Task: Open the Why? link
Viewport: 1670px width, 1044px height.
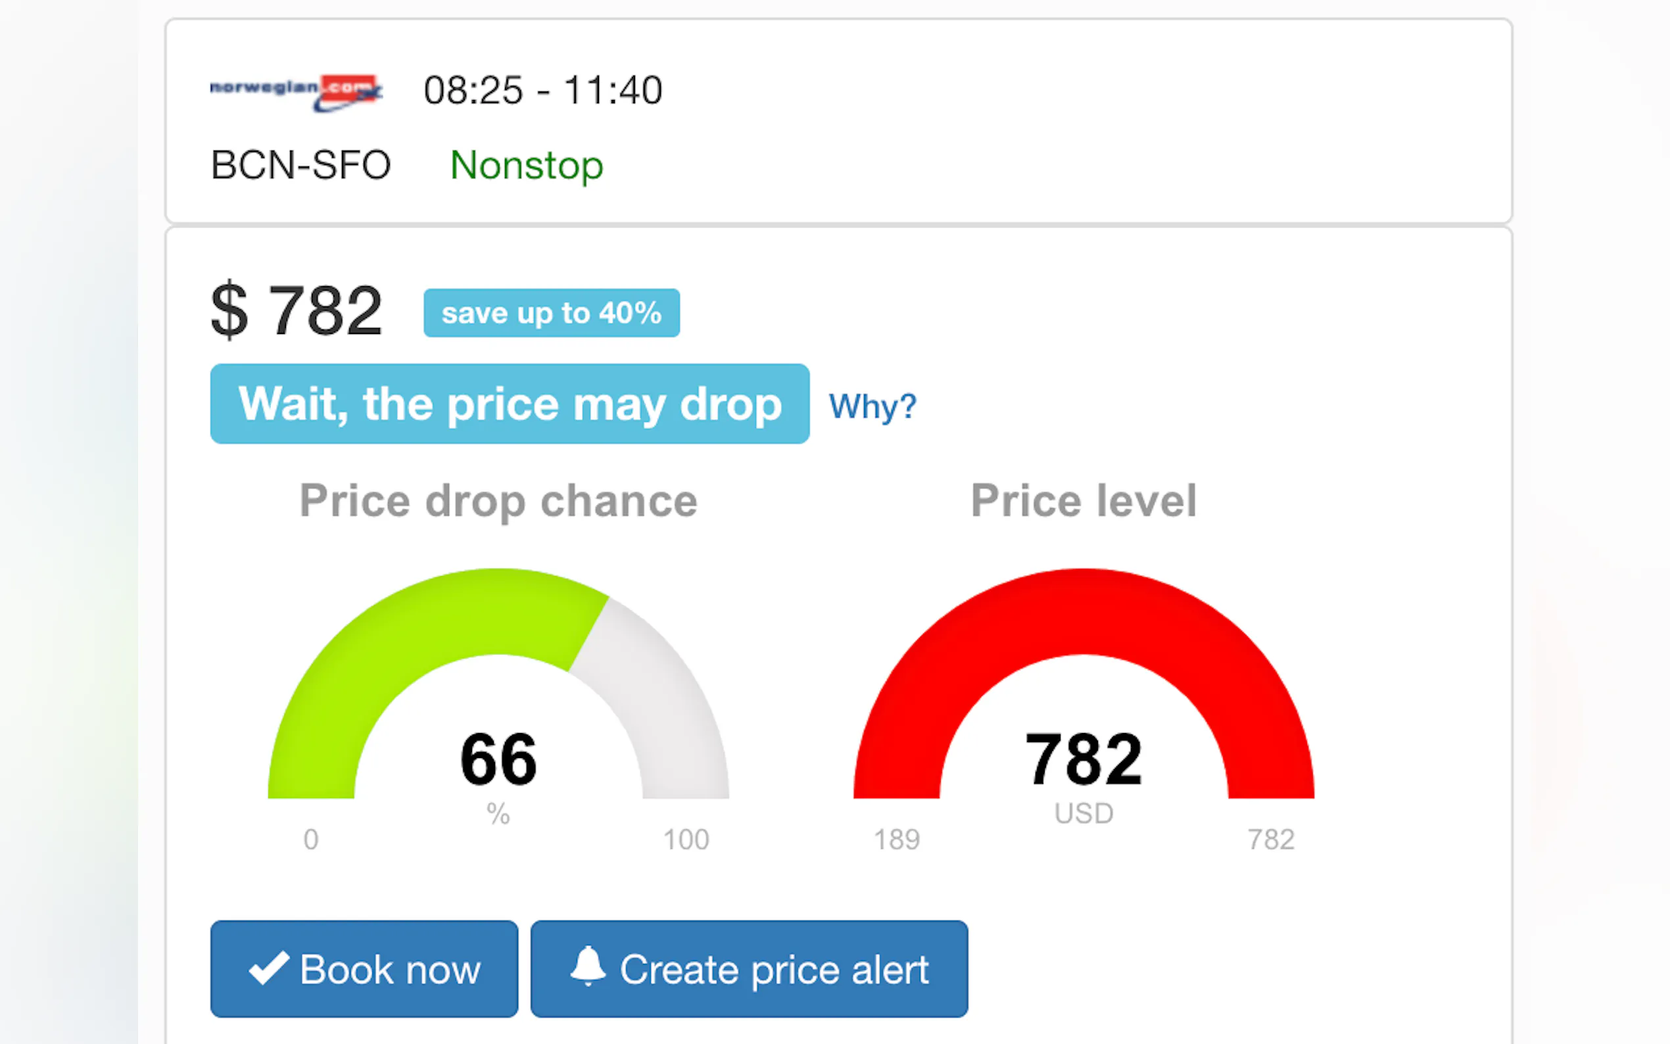Action: [872, 406]
